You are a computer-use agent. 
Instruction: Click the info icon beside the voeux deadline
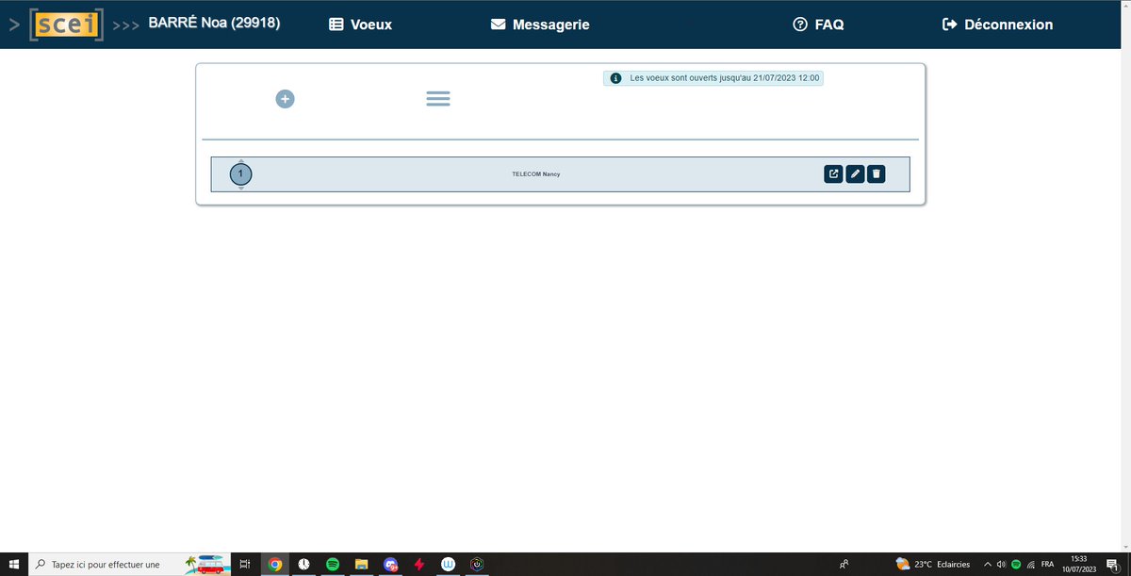tap(615, 78)
